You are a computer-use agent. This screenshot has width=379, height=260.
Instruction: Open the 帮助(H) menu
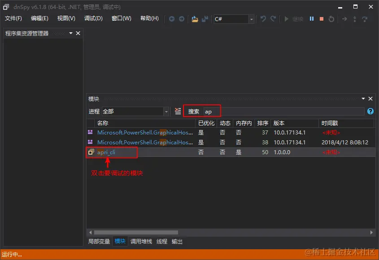click(149, 19)
